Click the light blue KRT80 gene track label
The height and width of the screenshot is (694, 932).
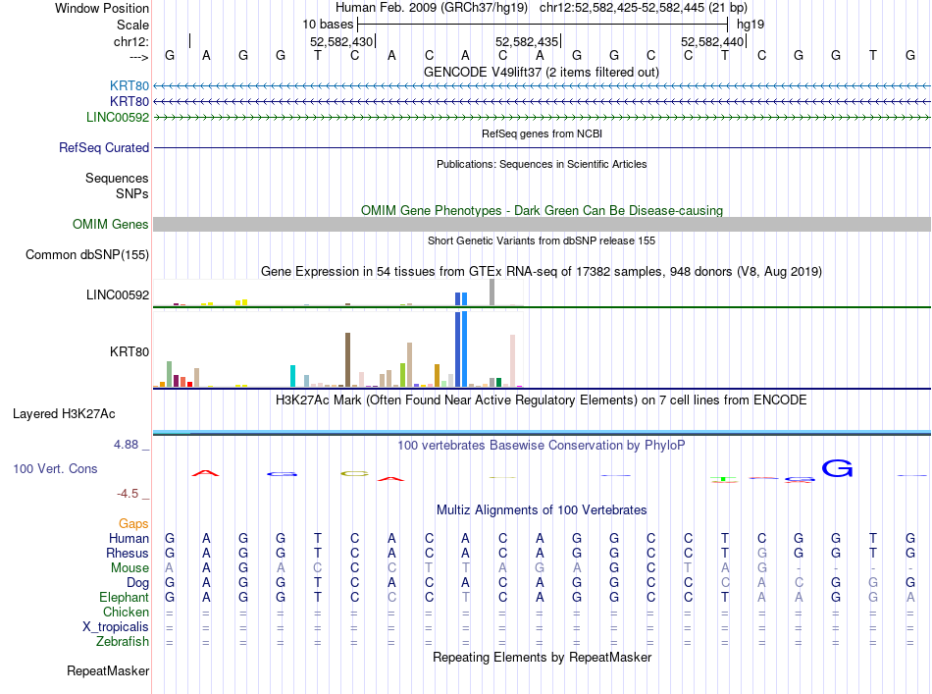point(129,86)
